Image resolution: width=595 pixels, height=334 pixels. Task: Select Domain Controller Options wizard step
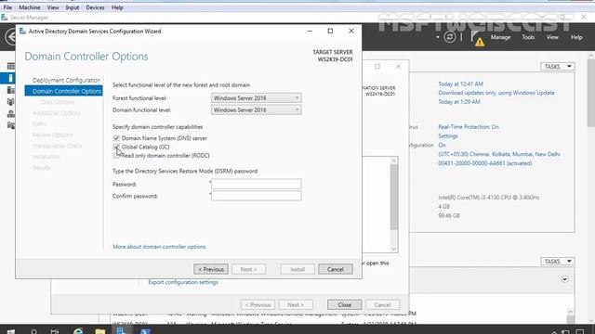pos(64,91)
